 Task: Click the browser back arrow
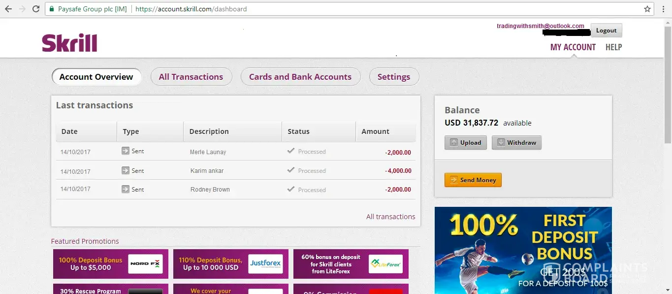[8, 9]
